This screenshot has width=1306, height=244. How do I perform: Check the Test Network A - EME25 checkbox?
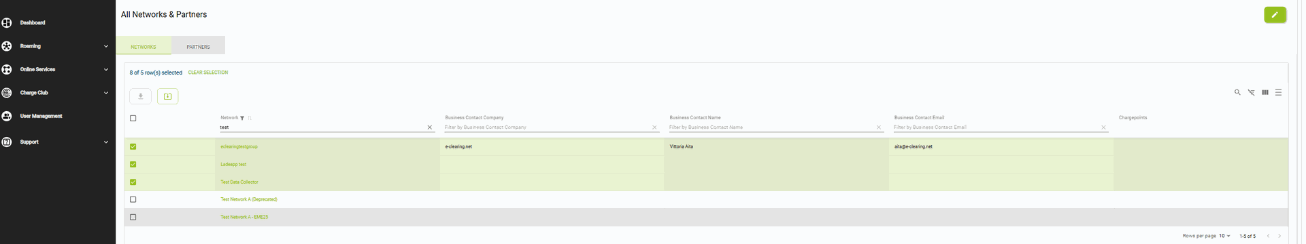[x=133, y=217]
